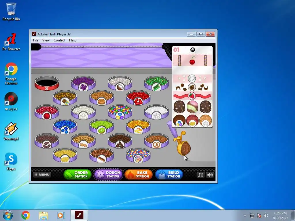Viewport: 295px width, 221px height.
Task: Click the strawberry syrup row on the ticket
Action: [x=192, y=96]
